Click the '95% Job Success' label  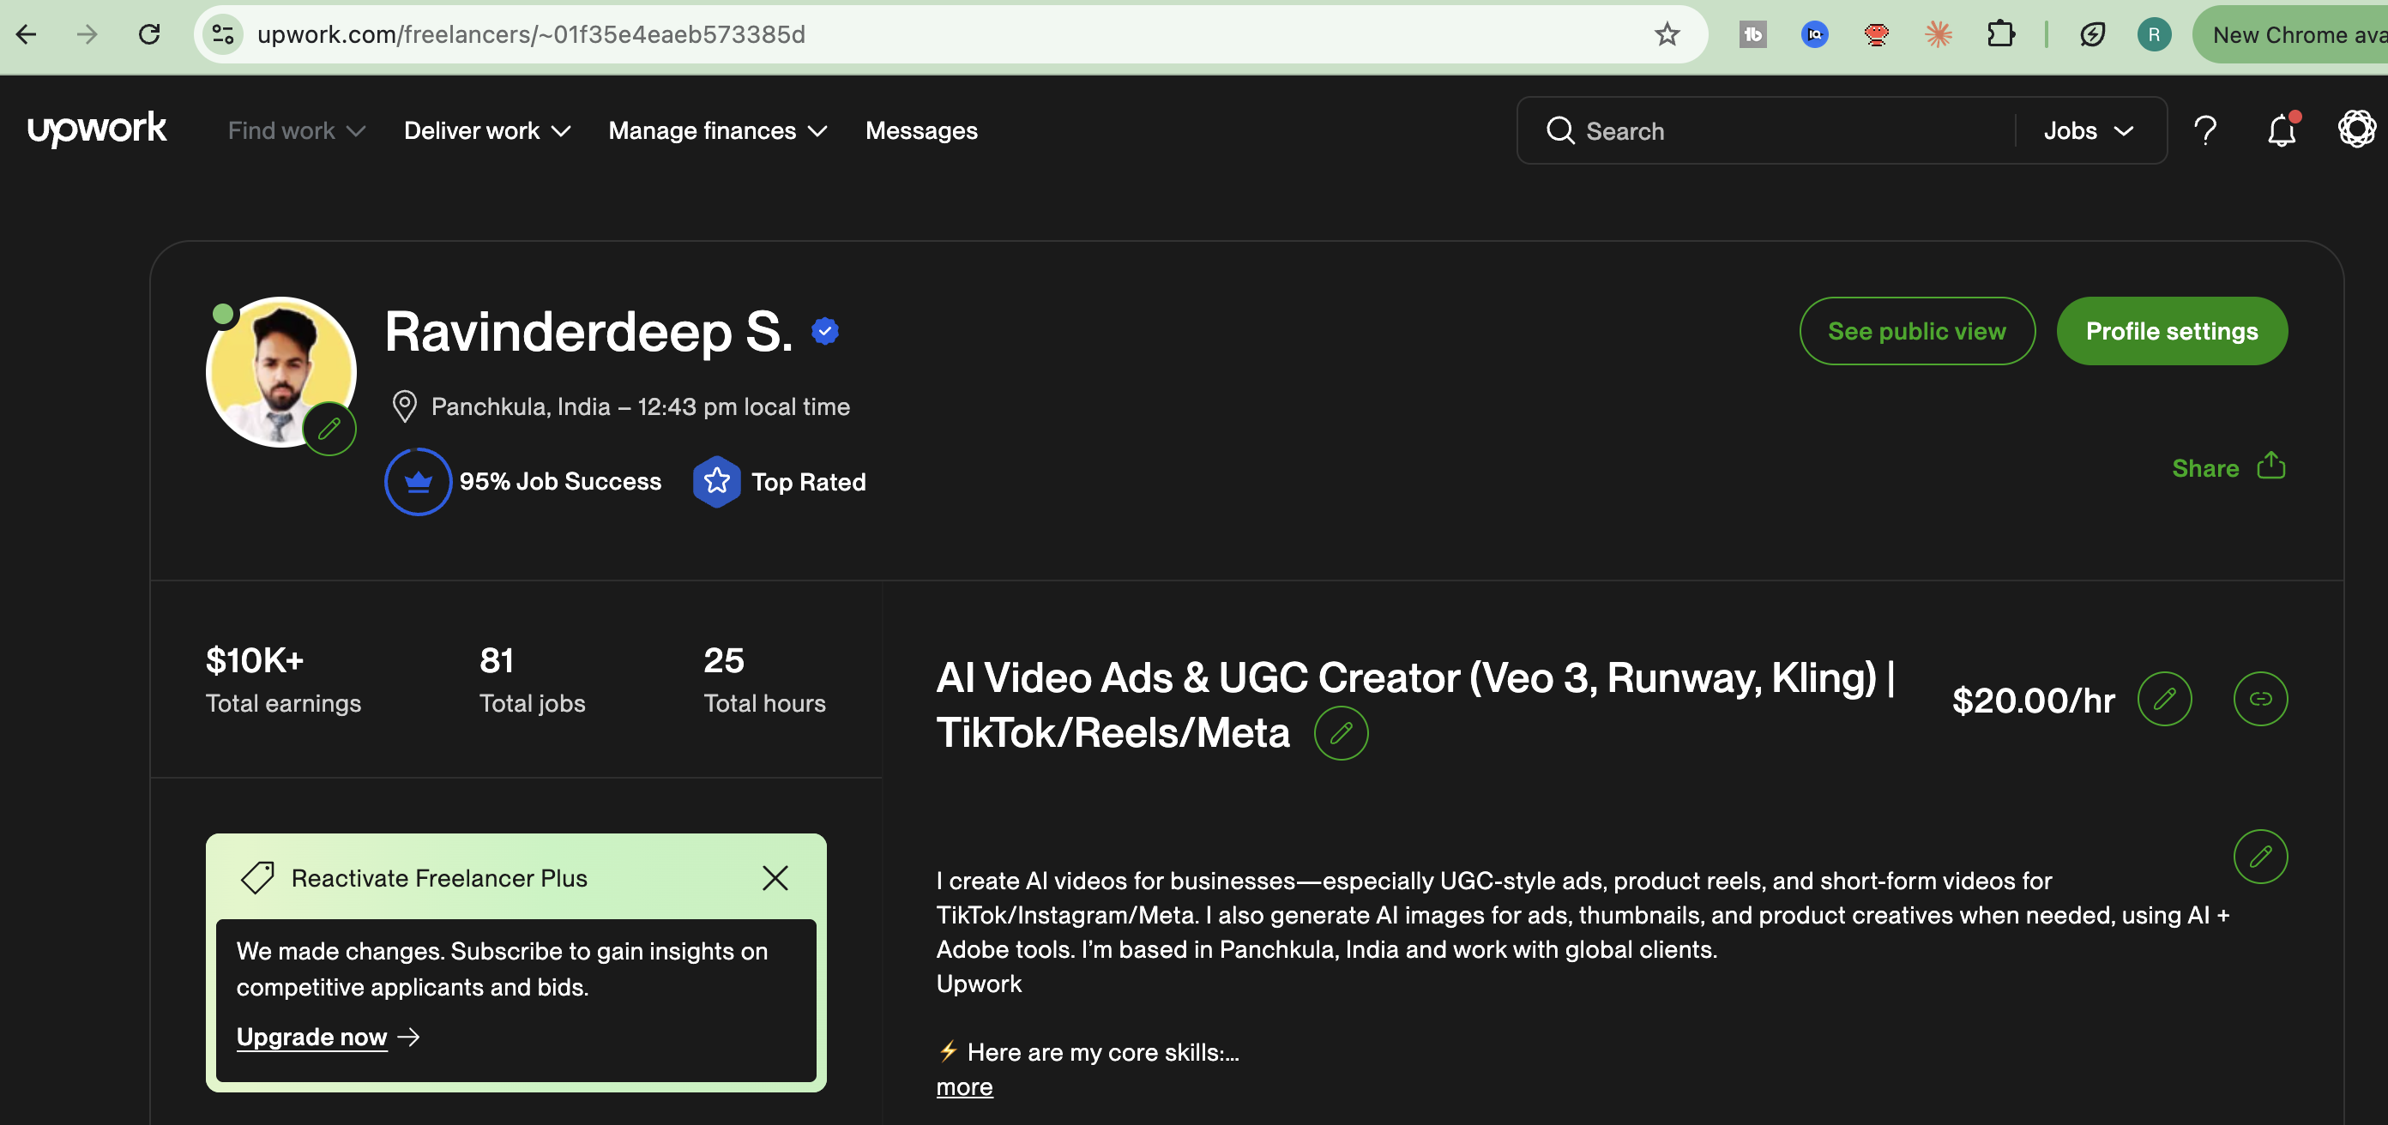pos(560,482)
